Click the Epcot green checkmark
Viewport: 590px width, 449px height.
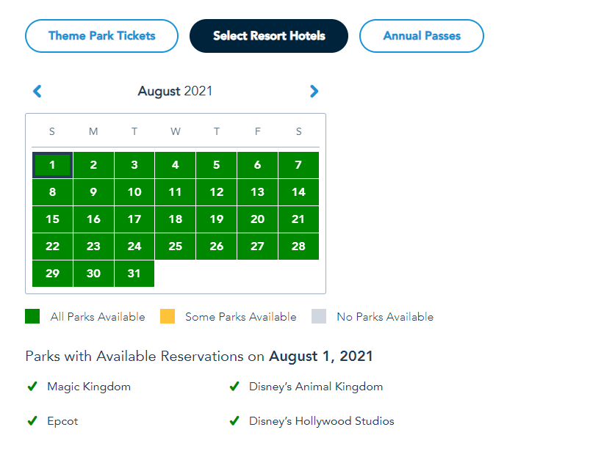pyautogui.click(x=32, y=421)
